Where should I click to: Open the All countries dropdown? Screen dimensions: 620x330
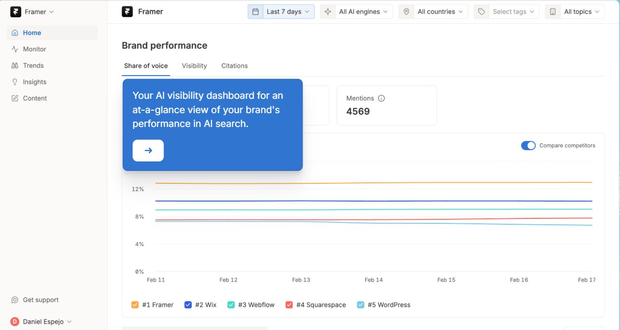click(434, 12)
